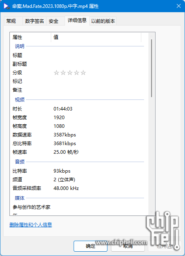Screen dimensions: 185x256
Task: Click the 取消 button
Action: 128,246
